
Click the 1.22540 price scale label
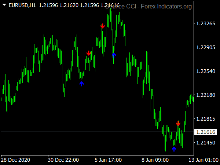click(x=206, y=71)
